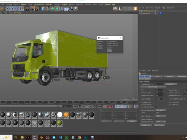Click the blue Cube primitive icon
The image size is (187, 140).
click(43, 9)
